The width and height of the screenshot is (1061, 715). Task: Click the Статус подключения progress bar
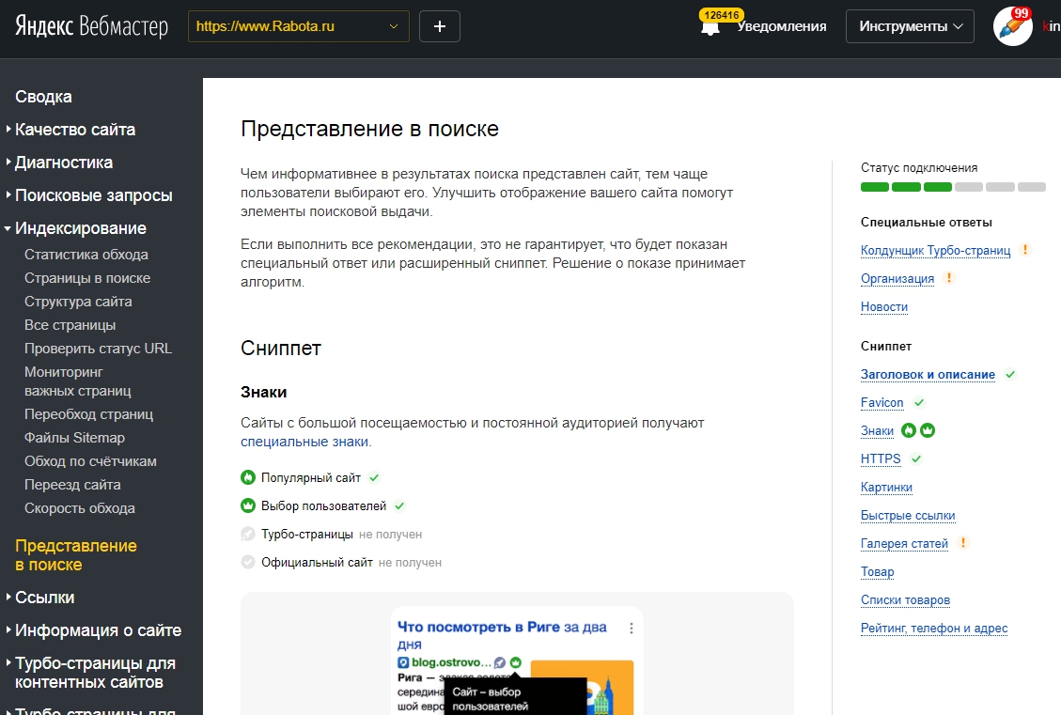tap(953, 187)
